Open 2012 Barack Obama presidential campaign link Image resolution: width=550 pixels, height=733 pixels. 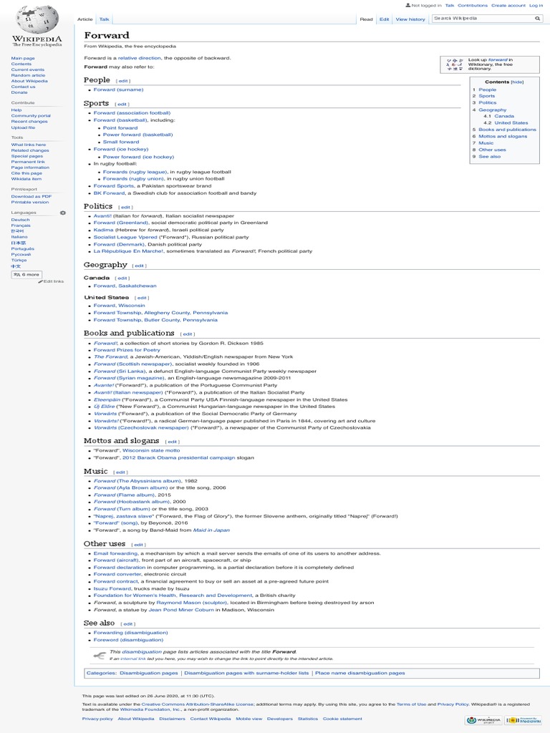click(178, 457)
